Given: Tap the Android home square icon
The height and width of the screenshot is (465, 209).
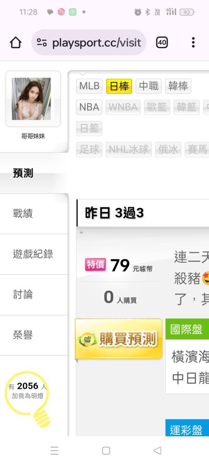Looking at the screenshot, I should click(x=106, y=451).
